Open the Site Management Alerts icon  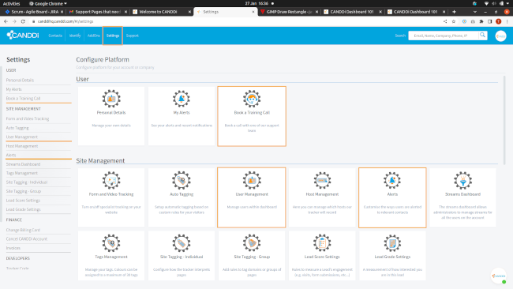point(392,180)
